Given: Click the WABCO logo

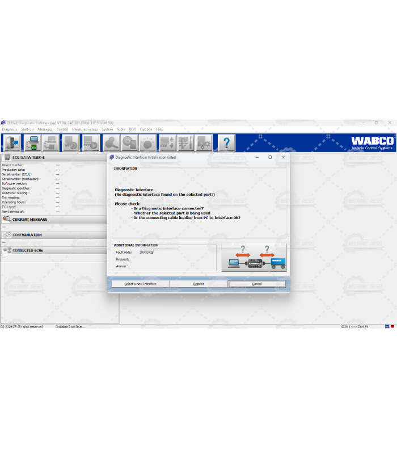Looking at the screenshot, I should pos(372,141).
